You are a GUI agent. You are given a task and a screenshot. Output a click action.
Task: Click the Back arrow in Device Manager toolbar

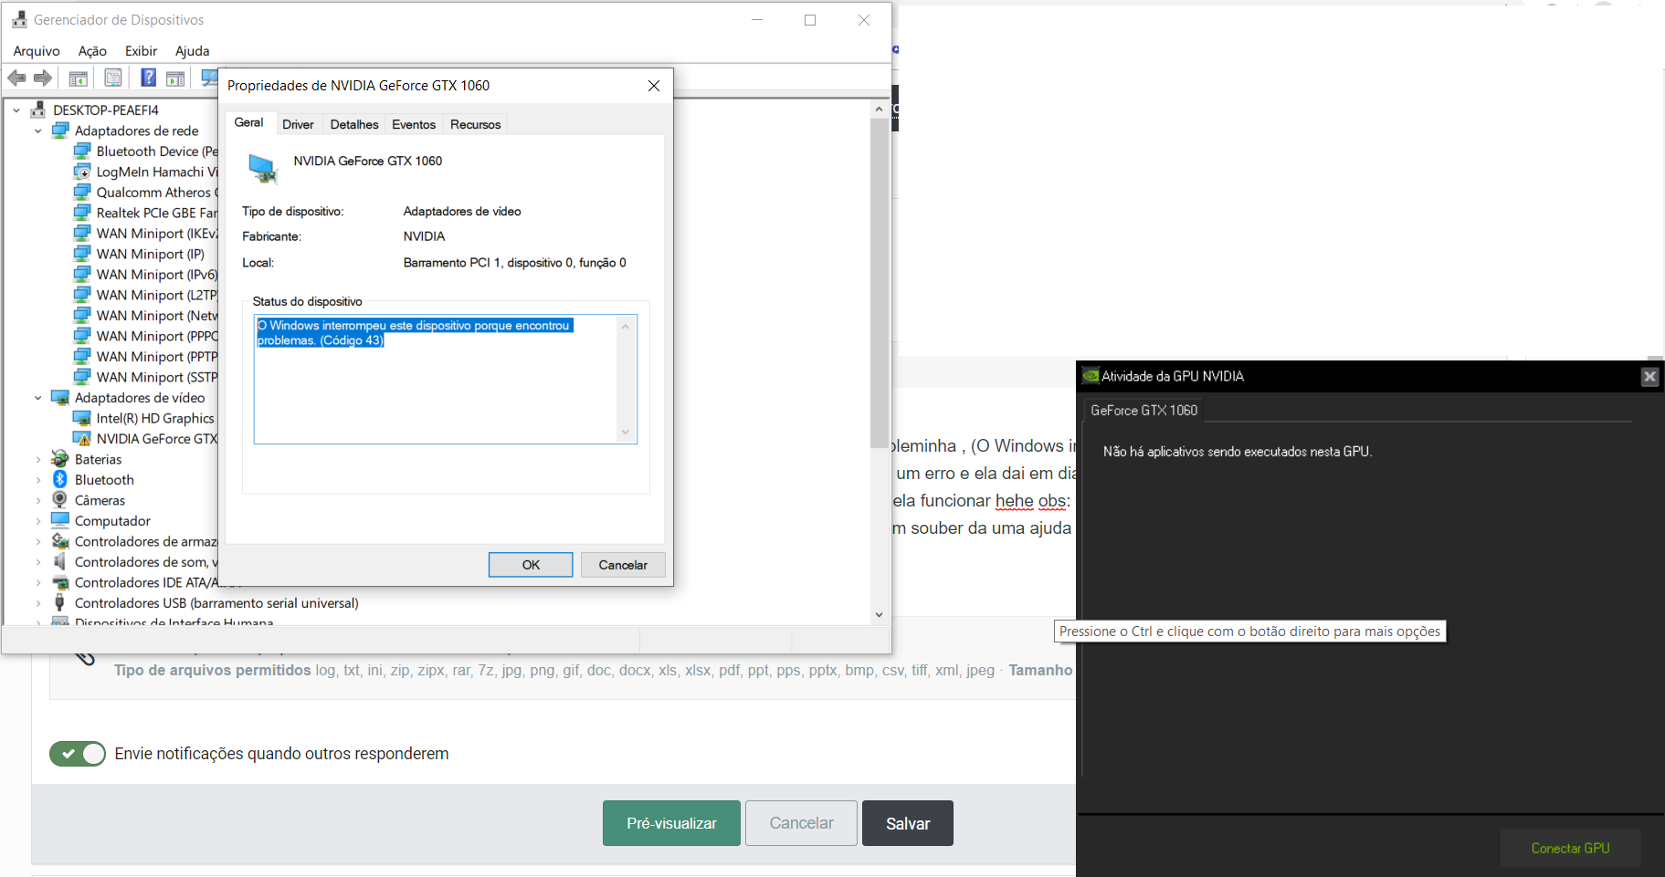(16, 78)
